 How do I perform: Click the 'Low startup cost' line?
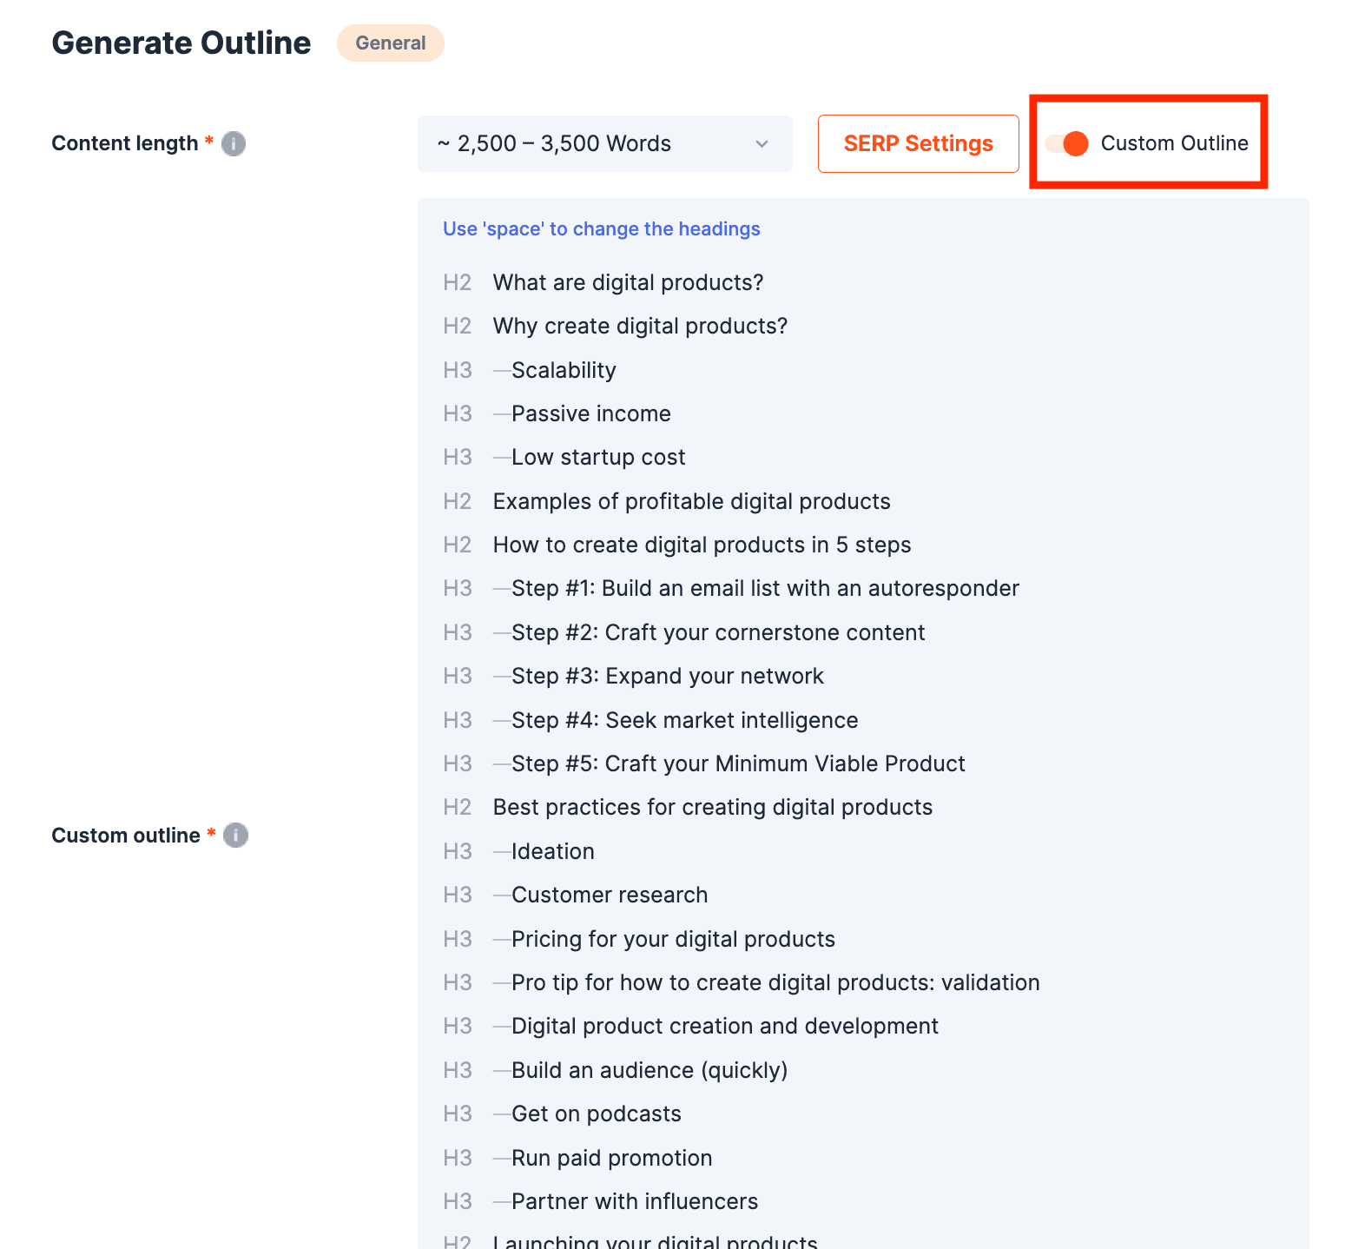pyautogui.click(x=598, y=457)
